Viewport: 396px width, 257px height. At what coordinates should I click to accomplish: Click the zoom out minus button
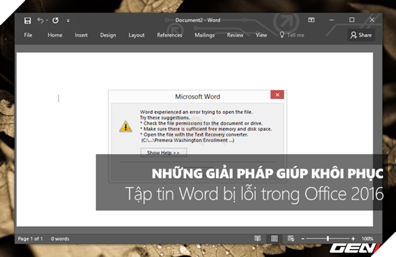303,239
